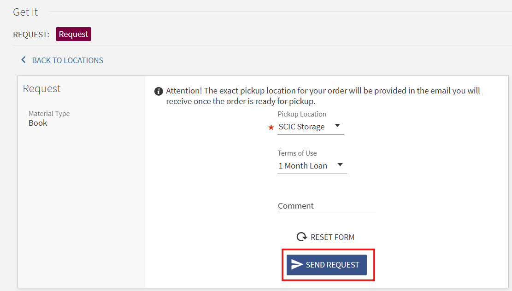
Task: Go back via BACK TO LOCATIONS link
Action: point(67,60)
